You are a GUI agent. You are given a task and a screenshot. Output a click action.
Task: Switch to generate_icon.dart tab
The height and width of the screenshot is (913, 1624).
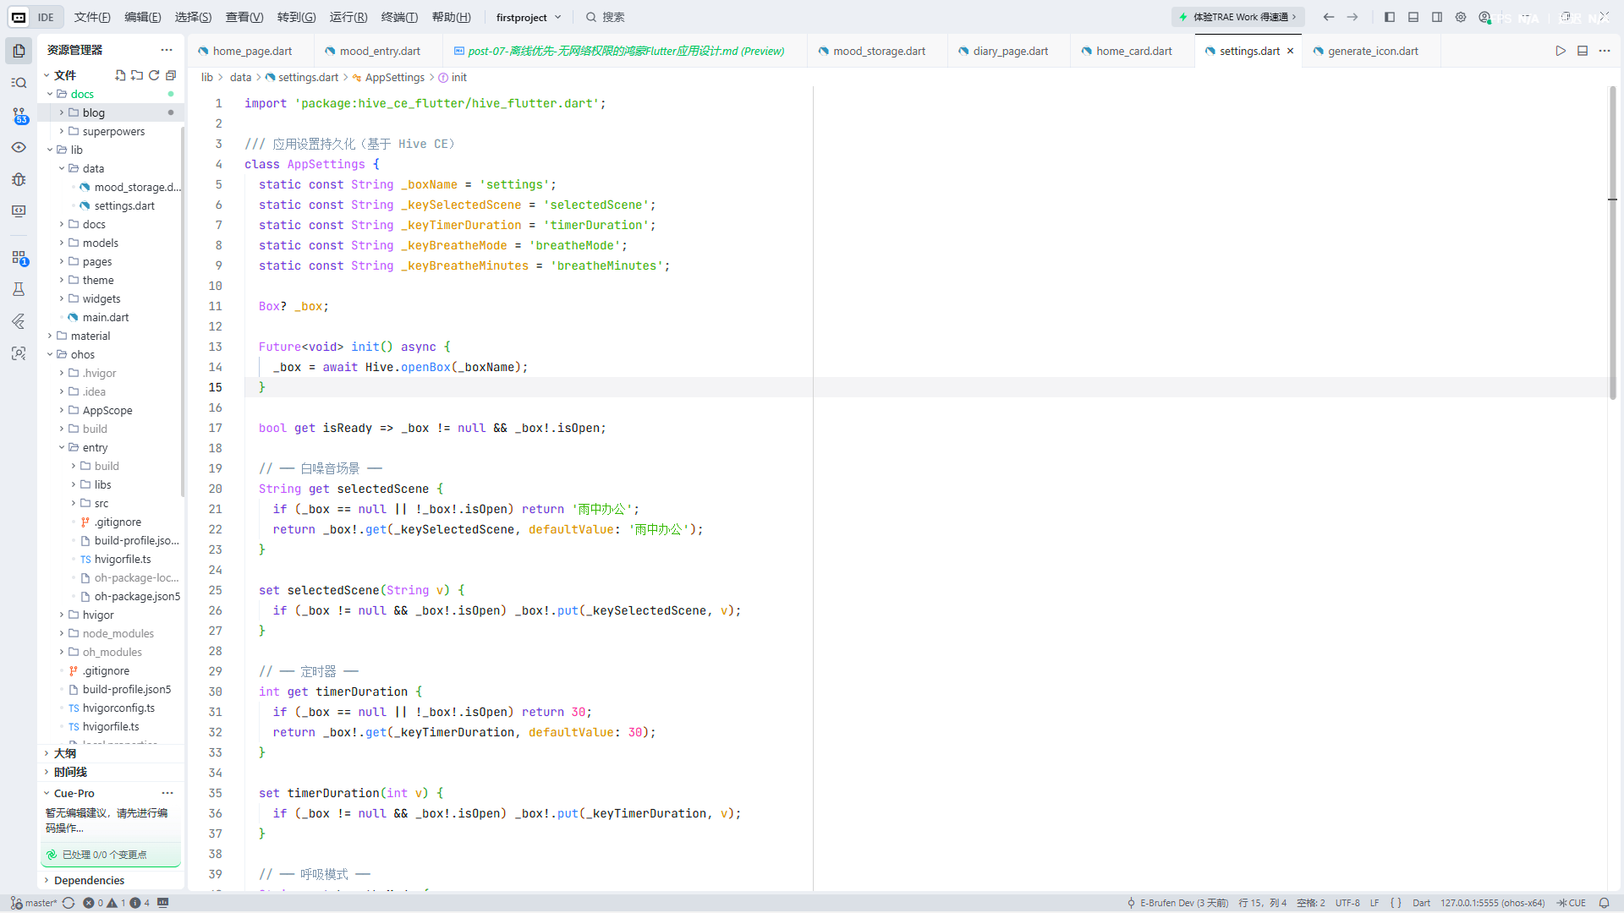1372,51
